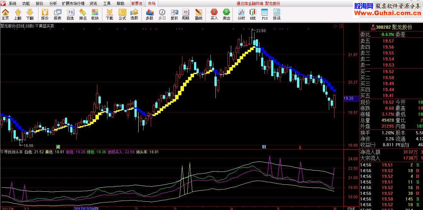Switch to 分时 intraday chart icon
The width and height of the screenshot is (423, 210).
[x=241, y=15]
